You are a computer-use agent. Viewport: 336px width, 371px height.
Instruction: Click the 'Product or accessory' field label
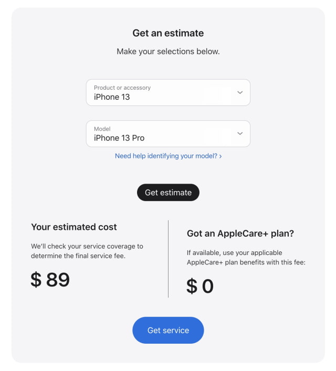[122, 88]
